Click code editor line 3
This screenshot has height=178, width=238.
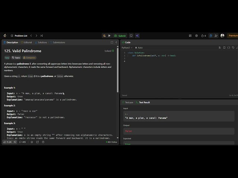(181, 59)
